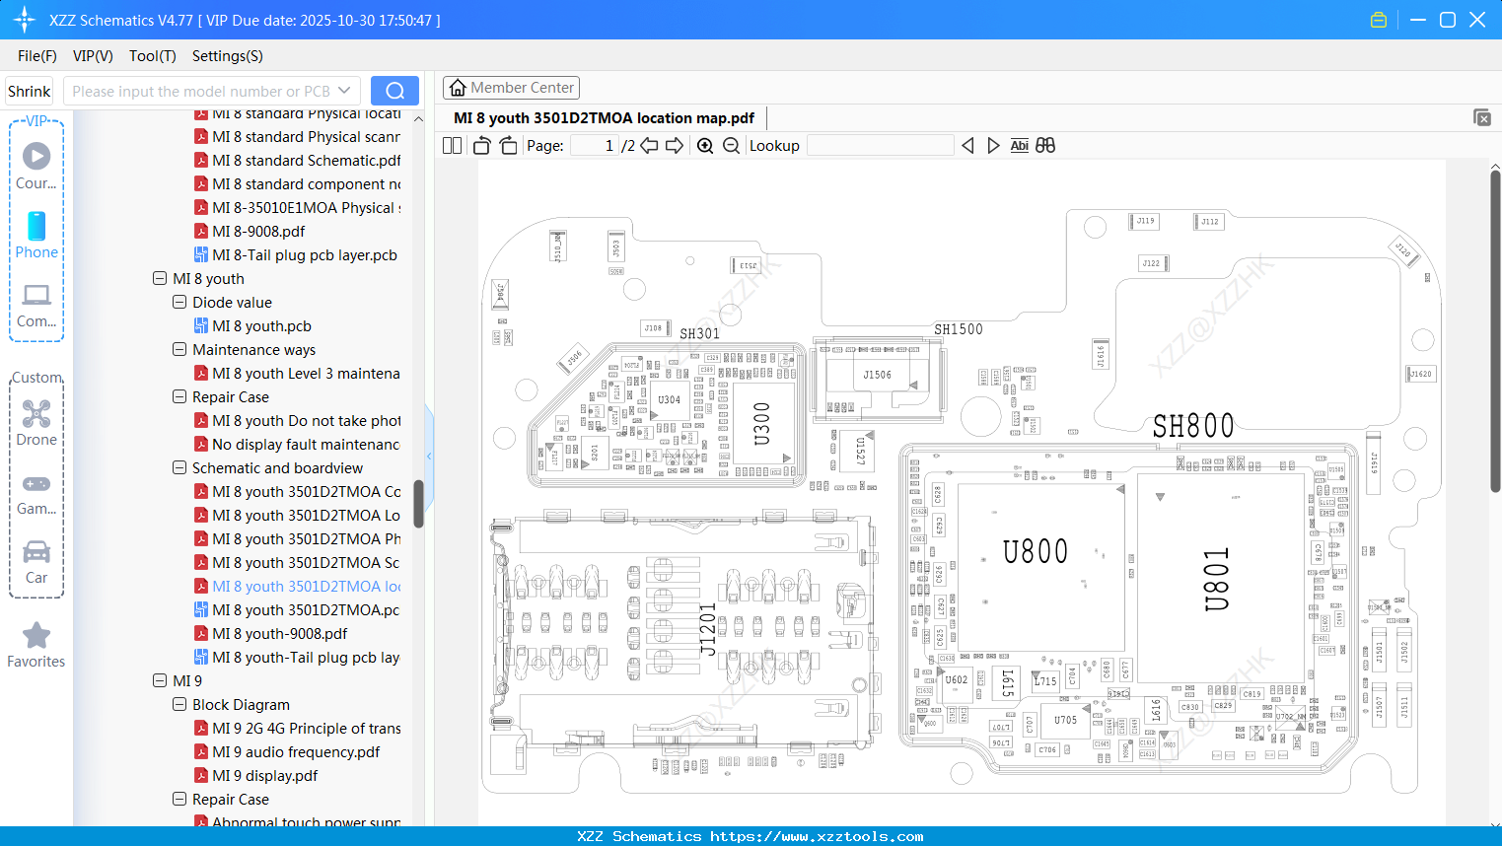Toggle the Abi text search option
Image resolution: width=1502 pixels, height=846 pixels.
click(1019, 145)
